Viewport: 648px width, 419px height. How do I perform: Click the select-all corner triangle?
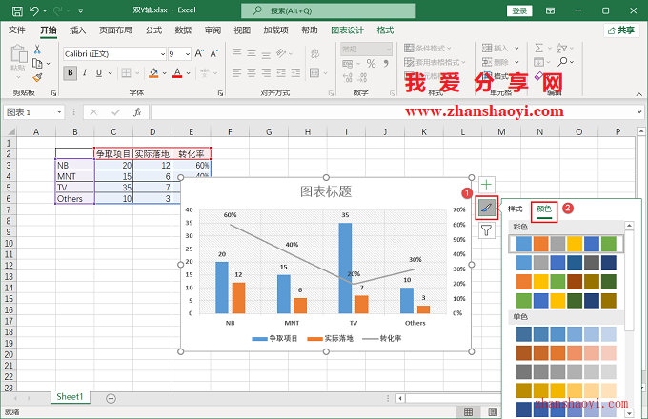(x=10, y=132)
